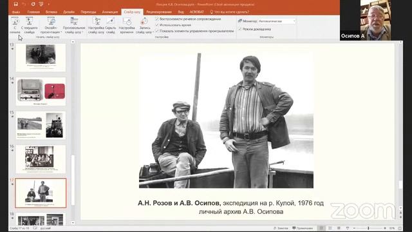Click Hide Slide (Скрыть слайд) button
This screenshot has width=412, height=232.
click(110, 26)
